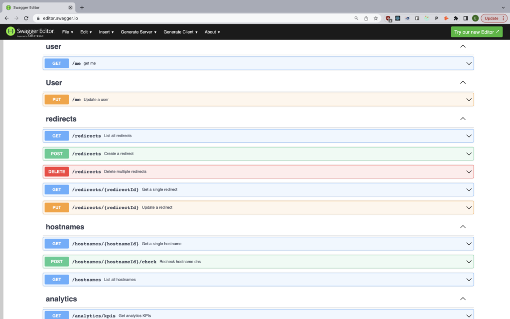Expand Get a single redirect chevron
510x319 pixels.
click(x=469, y=189)
